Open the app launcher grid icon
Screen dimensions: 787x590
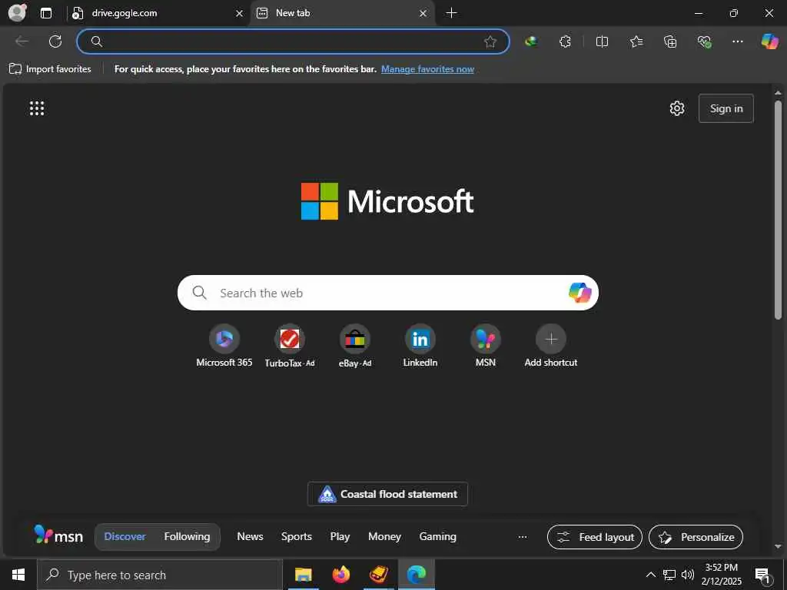point(37,108)
